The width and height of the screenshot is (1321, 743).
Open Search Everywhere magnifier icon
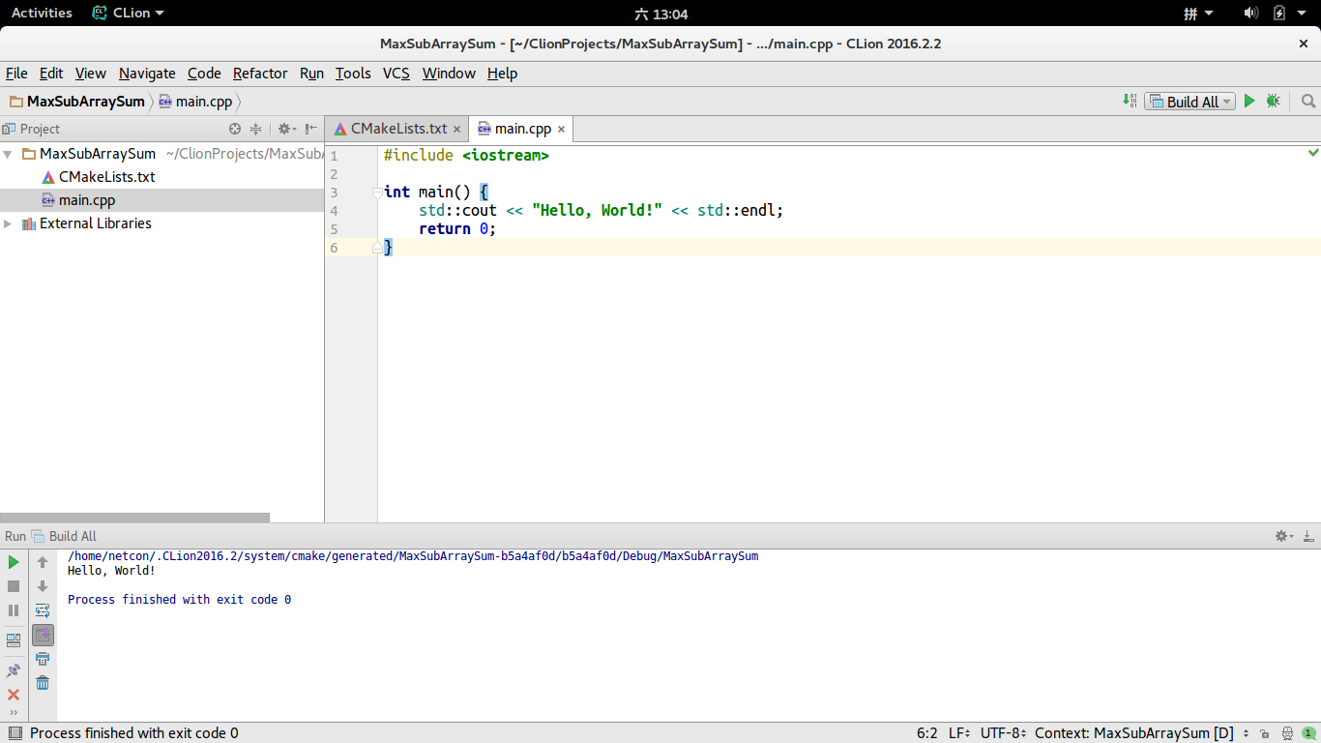tap(1308, 101)
